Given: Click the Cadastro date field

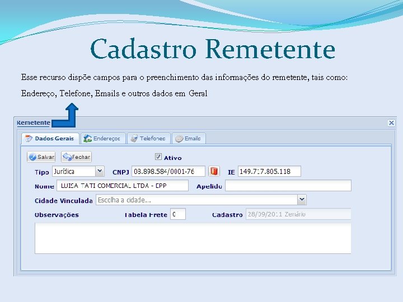Looking at the screenshot, I should pyautogui.click(x=298, y=214).
